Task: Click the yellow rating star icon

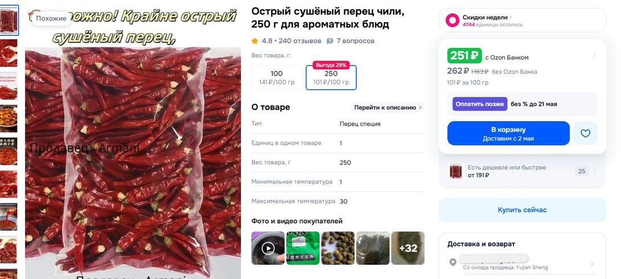Action: coord(255,41)
